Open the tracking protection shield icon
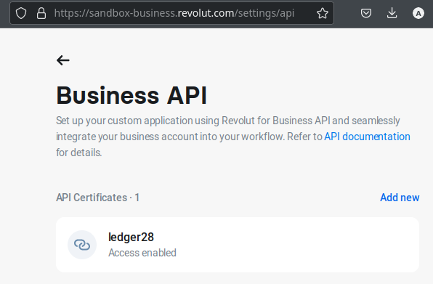This screenshot has width=433, height=284. tap(21, 13)
